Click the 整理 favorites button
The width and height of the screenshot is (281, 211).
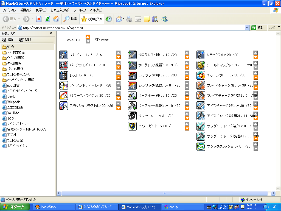[x=26, y=40]
